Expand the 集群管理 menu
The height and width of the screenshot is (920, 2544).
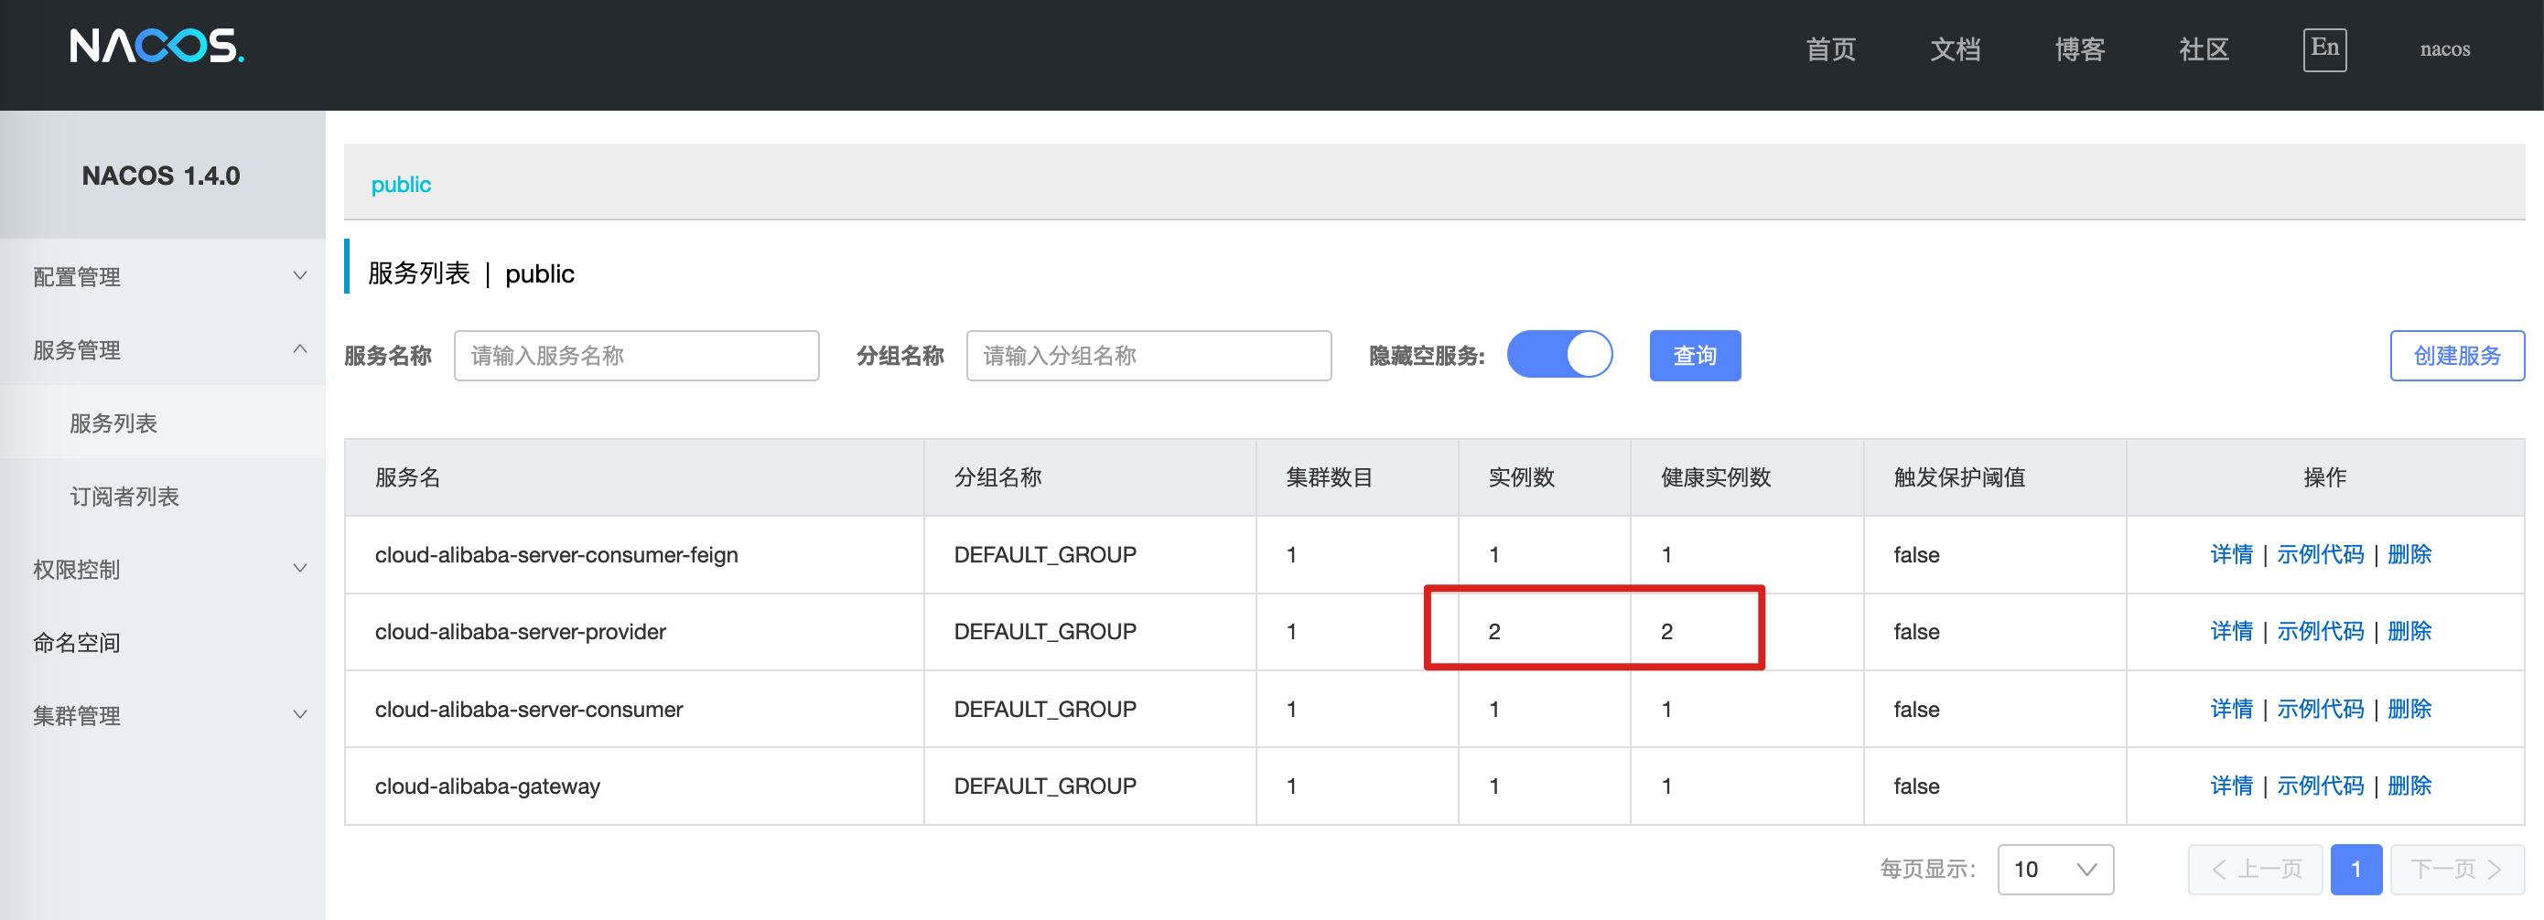click(x=163, y=714)
